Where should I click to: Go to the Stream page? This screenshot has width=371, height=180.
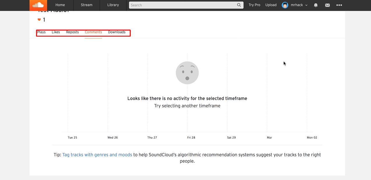86,5
